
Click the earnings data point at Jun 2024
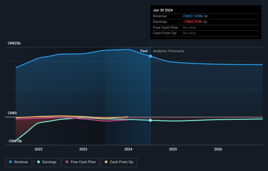[150, 120]
